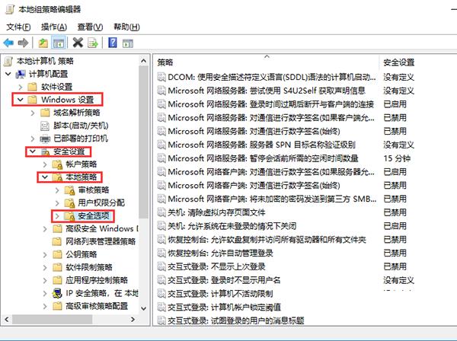Toggle the Show/Hide console tree icon
457x341 pixels.
tap(59, 43)
